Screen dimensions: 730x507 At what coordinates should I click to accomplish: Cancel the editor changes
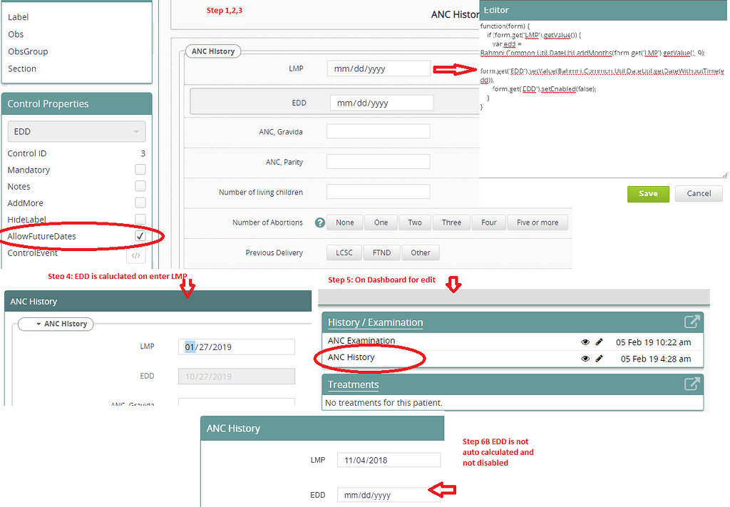[699, 193]
